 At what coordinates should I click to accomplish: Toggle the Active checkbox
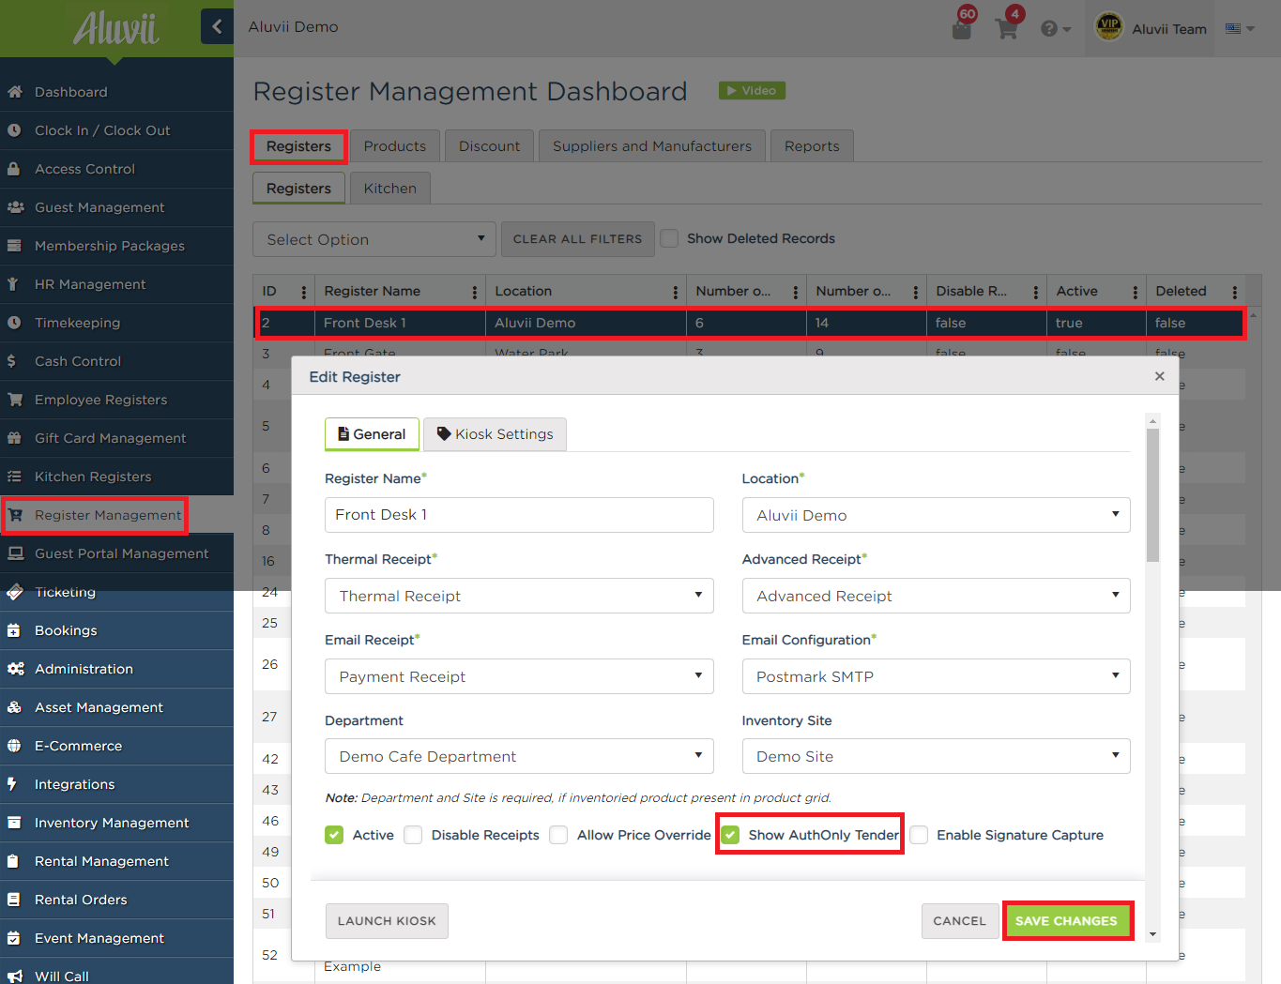pos(334,835)
